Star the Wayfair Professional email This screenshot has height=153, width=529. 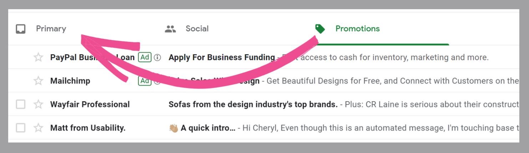click(x=38, y=104)
